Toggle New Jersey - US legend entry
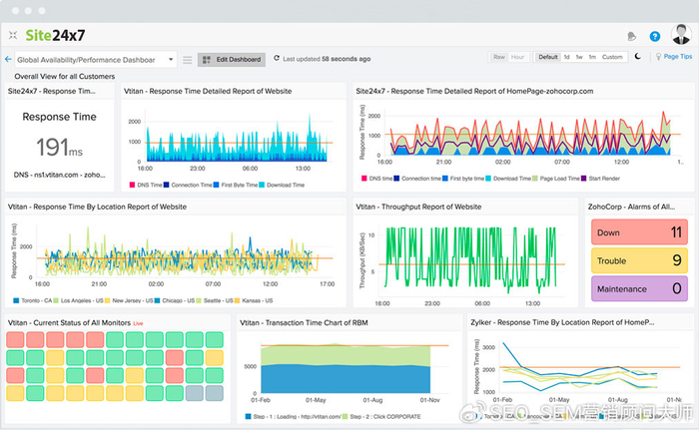This screenshot has width=699, height=430. pyautogui.click(x=129, y=300)
